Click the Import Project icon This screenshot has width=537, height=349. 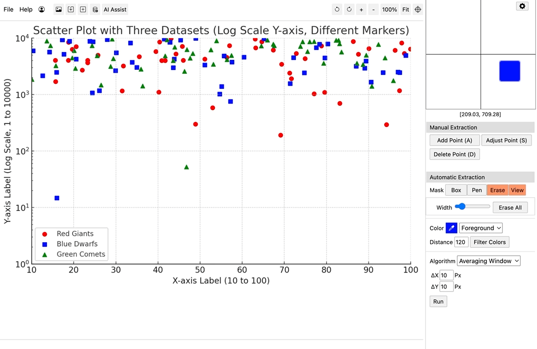[70, 10]
